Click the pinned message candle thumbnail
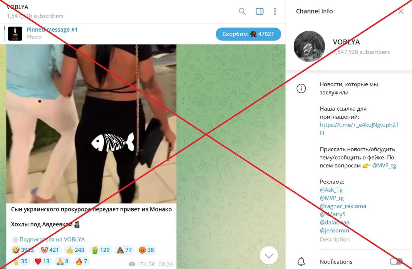 click(x=15, y=34)
